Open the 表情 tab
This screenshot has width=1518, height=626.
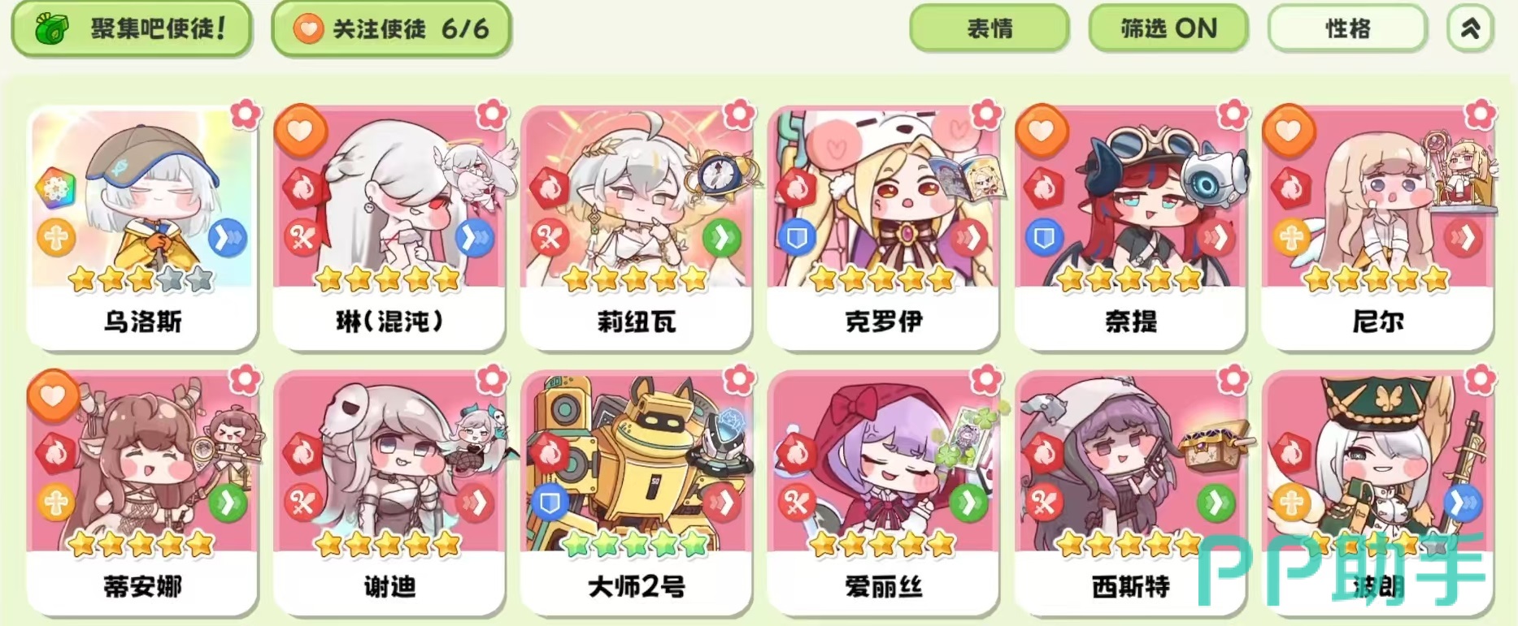[990, 29]
